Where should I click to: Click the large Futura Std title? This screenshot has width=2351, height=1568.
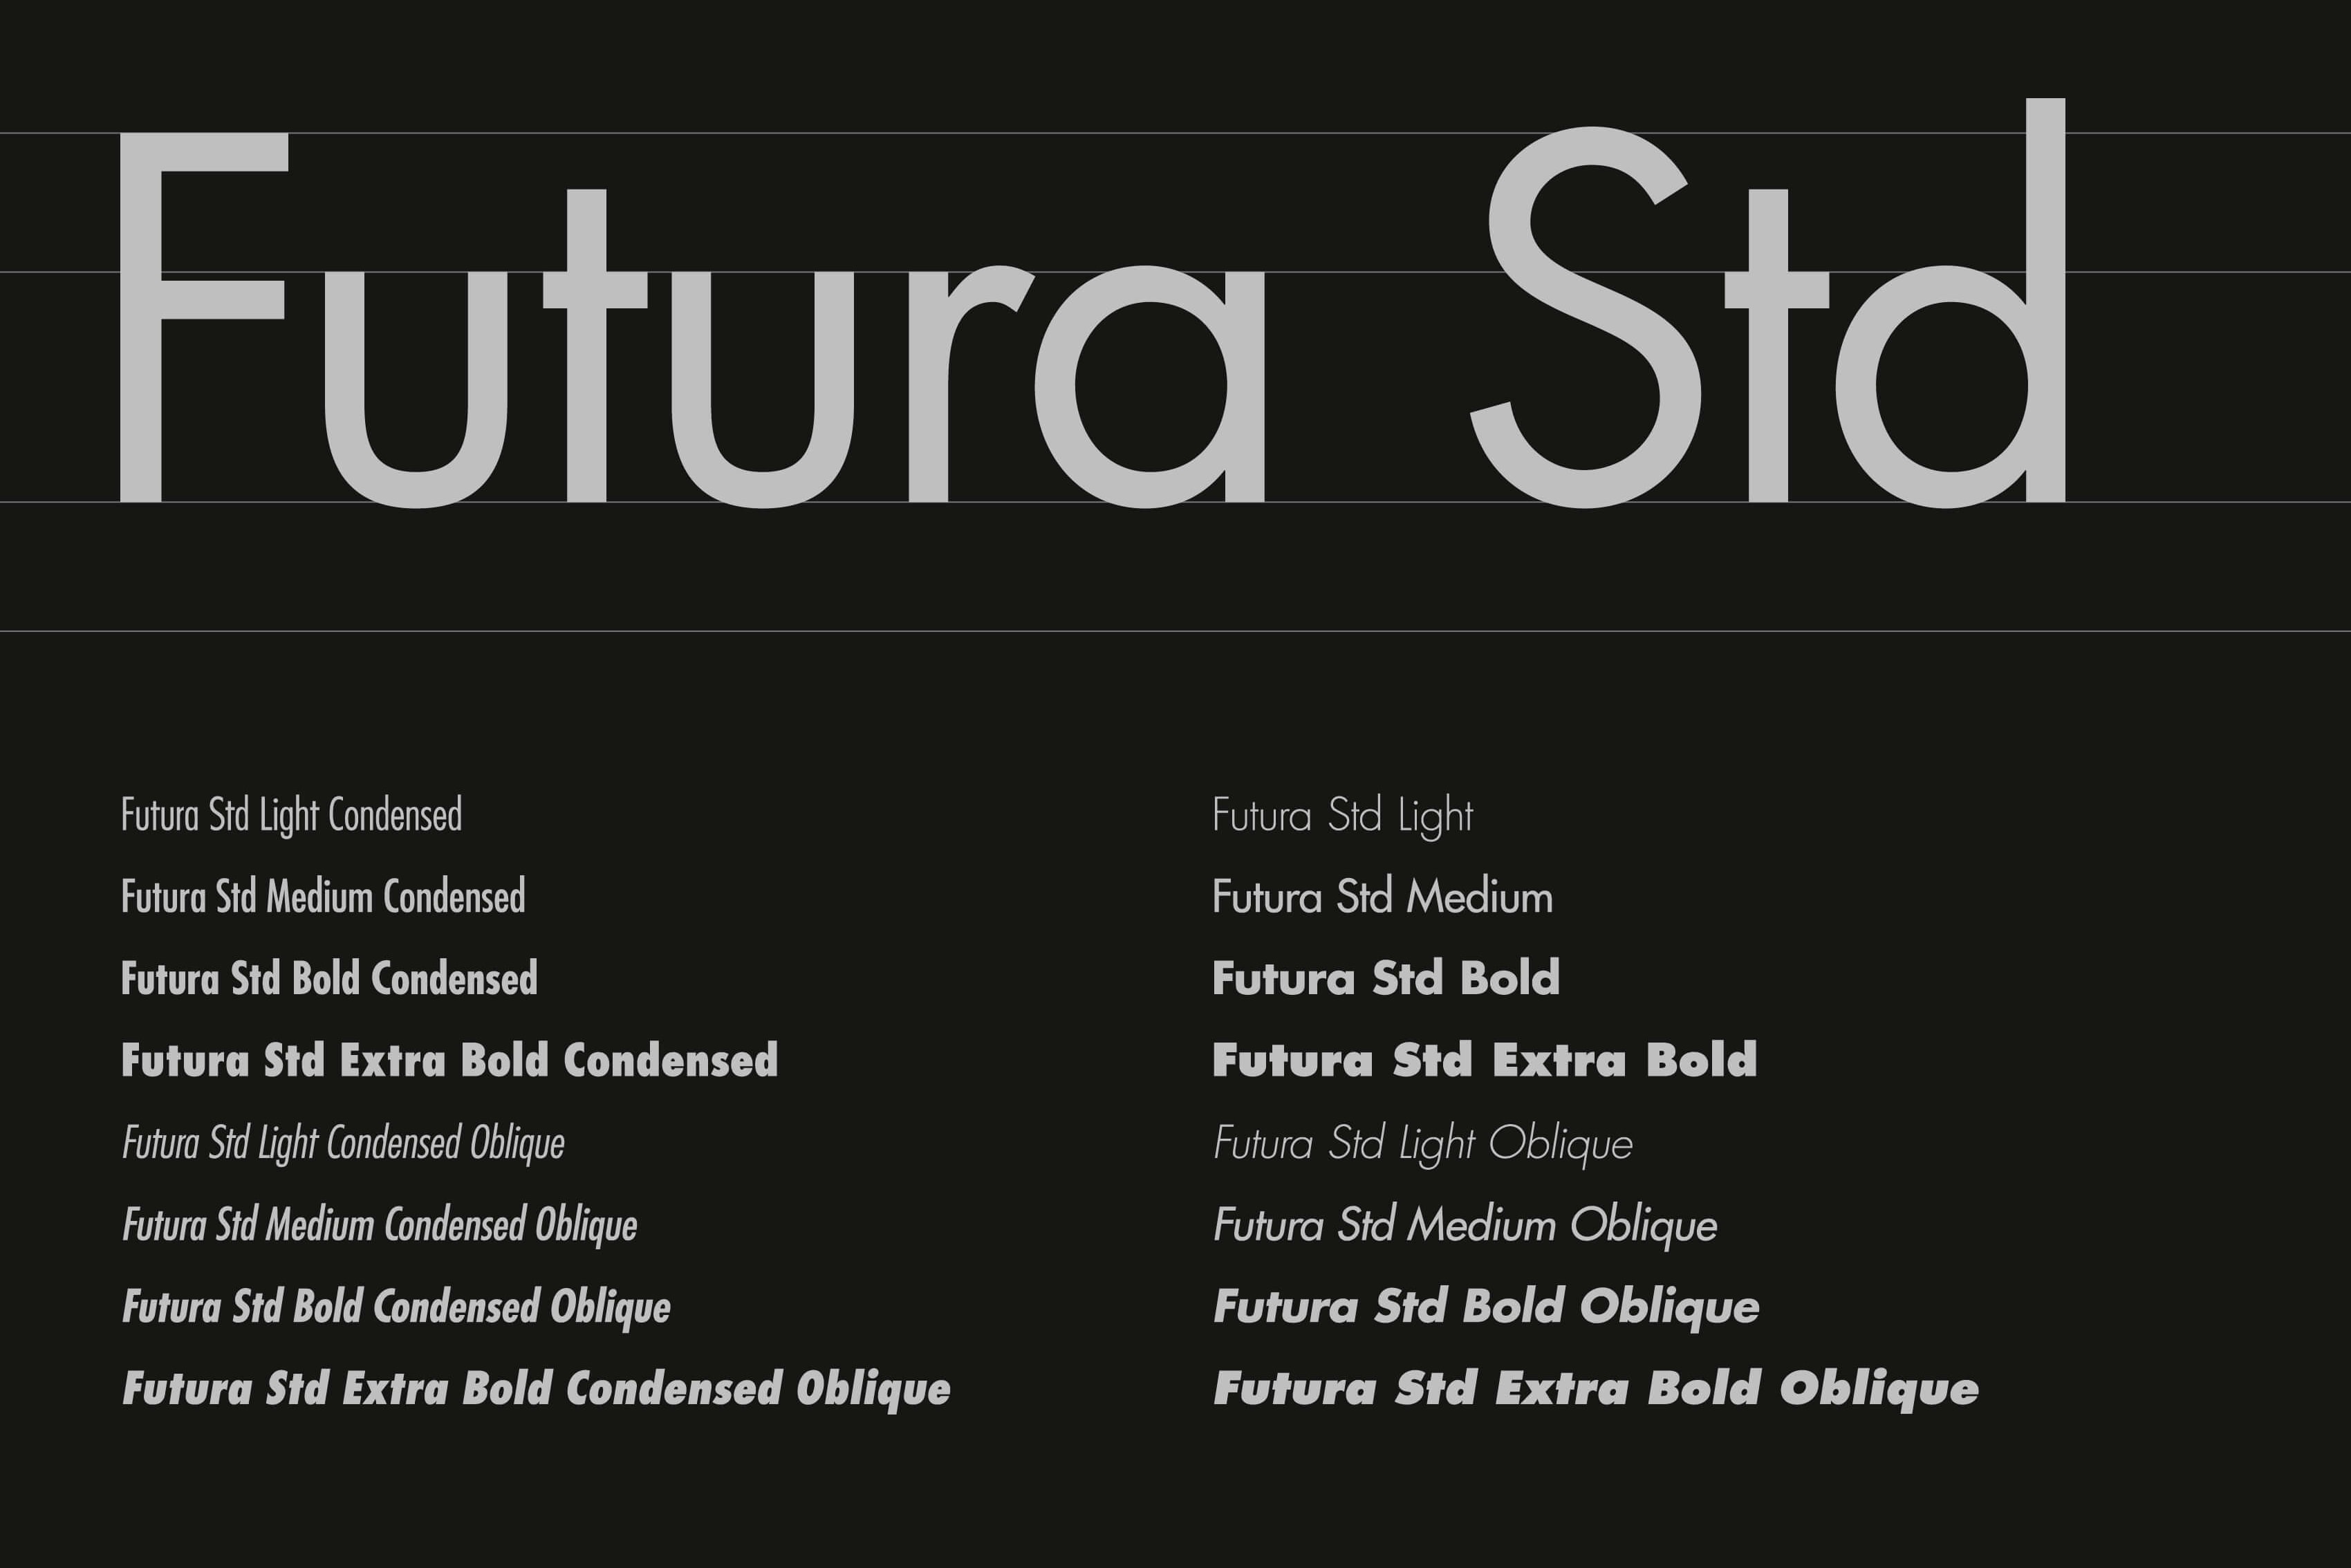(x=1092, y=303)
